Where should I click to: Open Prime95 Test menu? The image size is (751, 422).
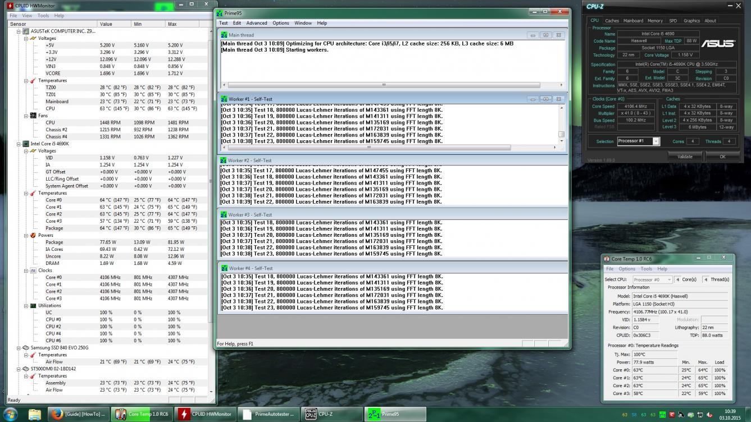(x=223, y=23)
